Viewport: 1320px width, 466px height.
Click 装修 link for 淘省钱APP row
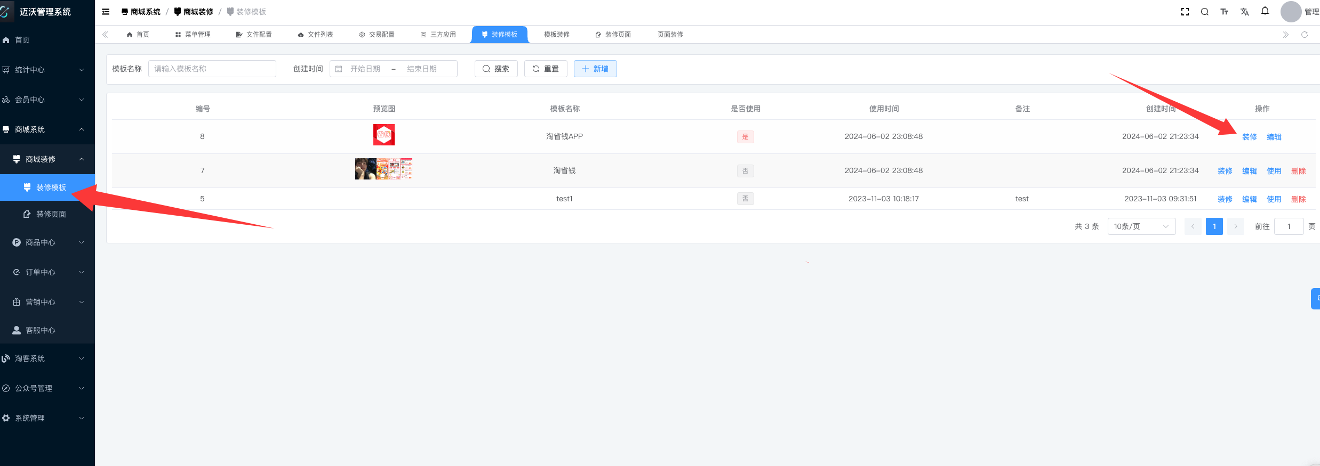pos(1249,137)
